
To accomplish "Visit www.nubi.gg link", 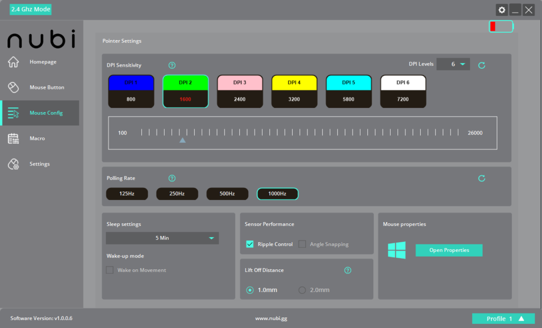I will 271,318.
